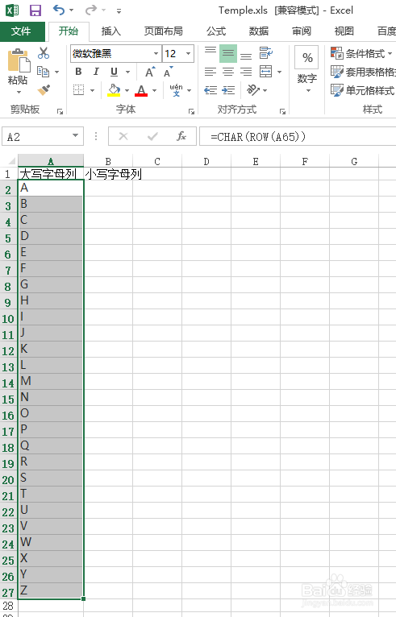Viewport: 396px width, 617px height.
Task: Open the fill color dropdown arrow
Action: (127, 90)
